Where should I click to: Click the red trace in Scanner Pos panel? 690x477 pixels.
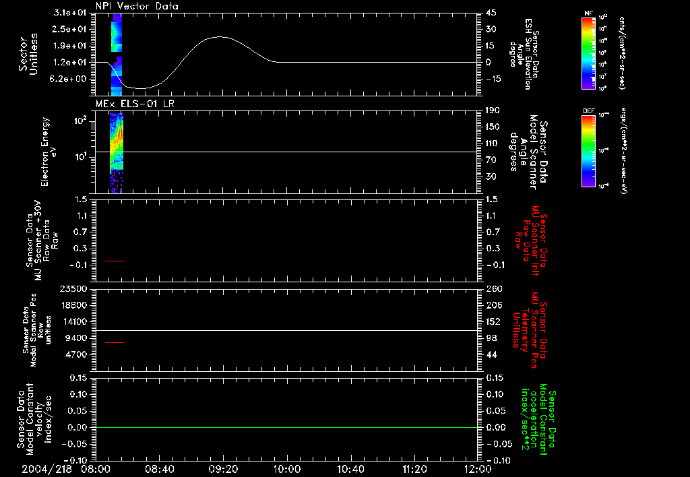(115, 342)
